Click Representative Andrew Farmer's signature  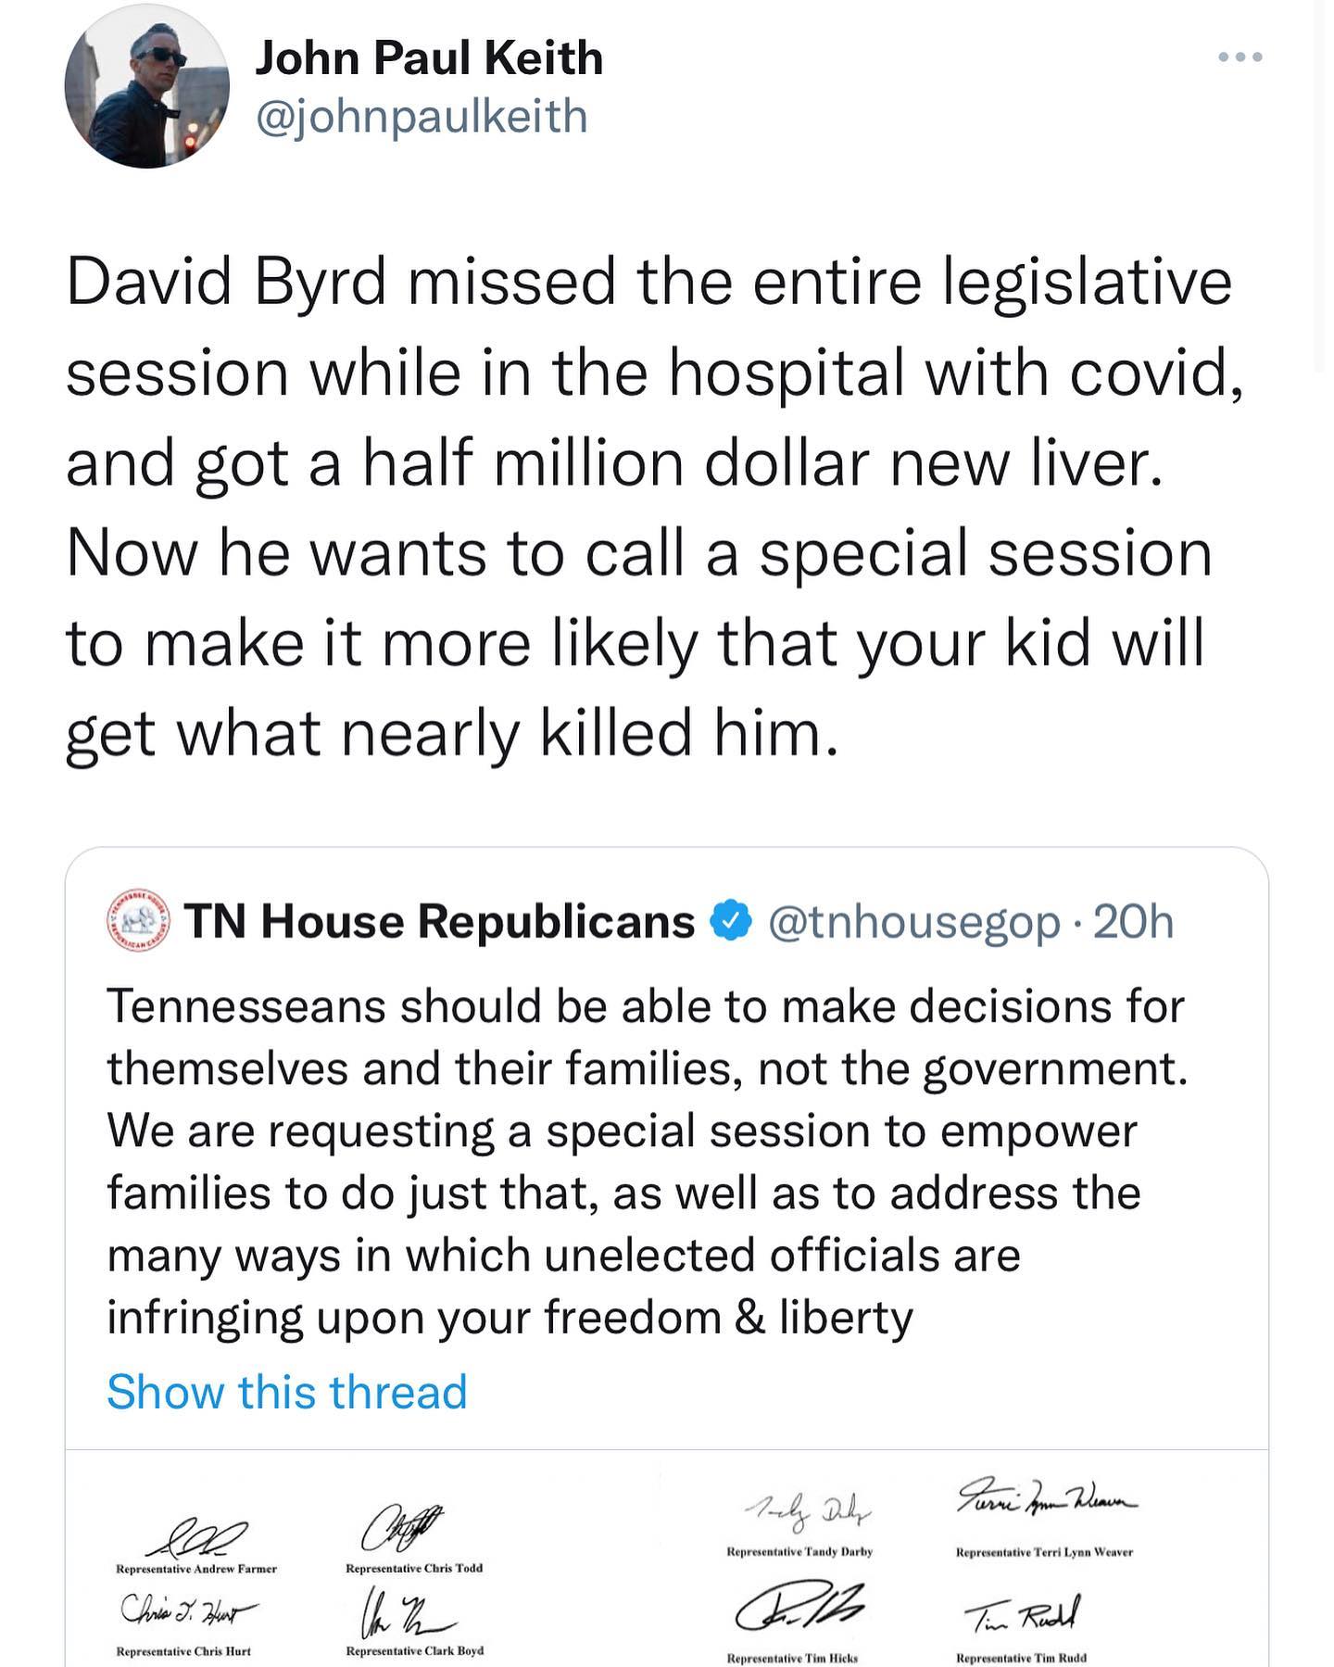[x=195, y=1539]
